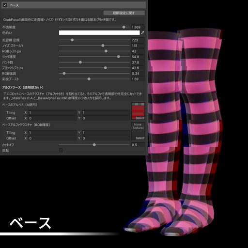Image resolution: width=248 pixels, height=248 pixels.
Task: Click the 初期設定に戻す reset button
Action: tap(124, 13)
